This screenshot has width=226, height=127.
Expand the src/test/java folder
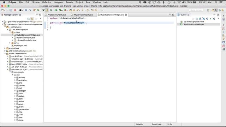[5, 48]
